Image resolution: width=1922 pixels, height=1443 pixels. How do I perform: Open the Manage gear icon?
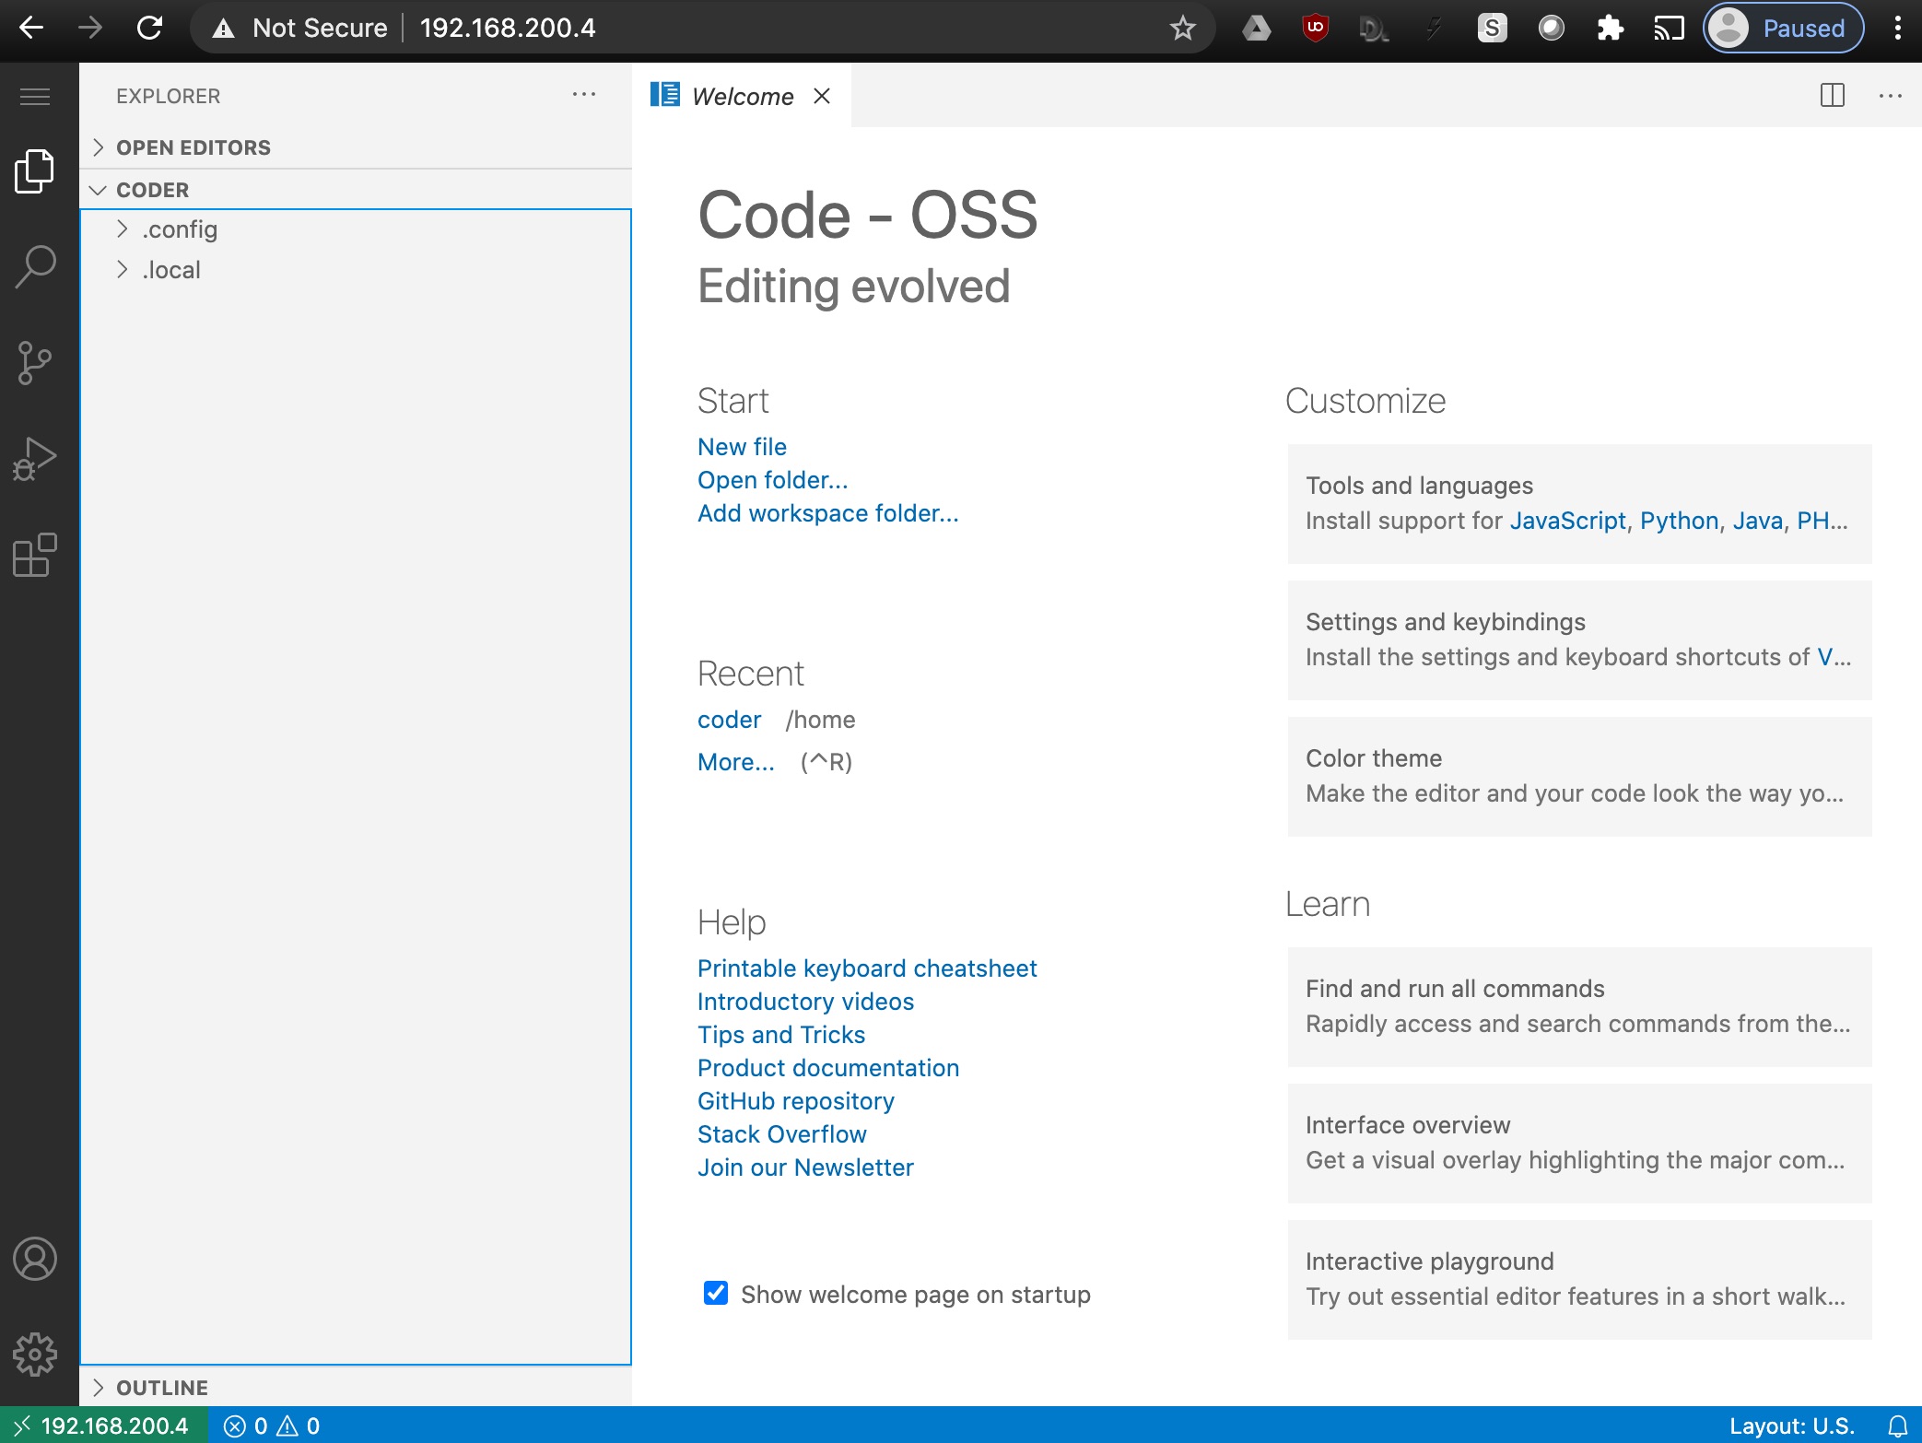pos(35,1355)
